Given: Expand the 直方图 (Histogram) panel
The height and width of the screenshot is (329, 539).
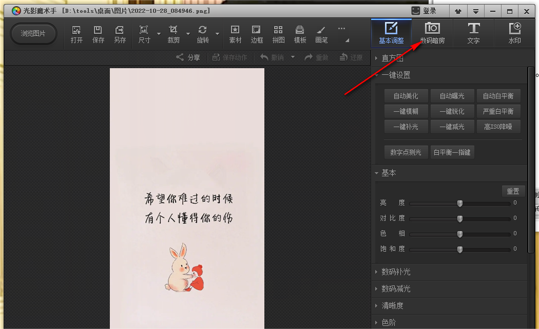Looking at the screenshot, I should (392, 58).
